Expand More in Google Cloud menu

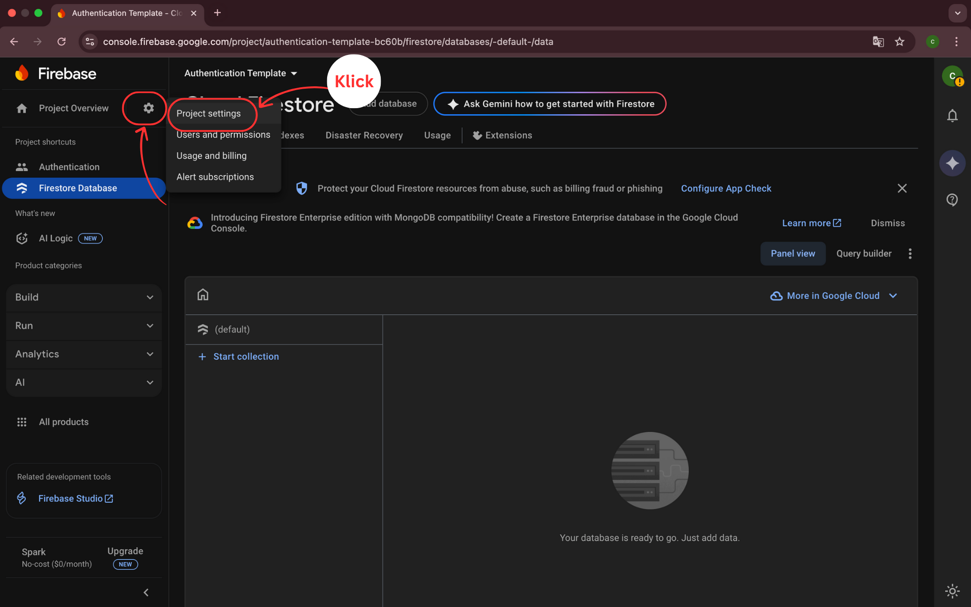pos(834,296)
